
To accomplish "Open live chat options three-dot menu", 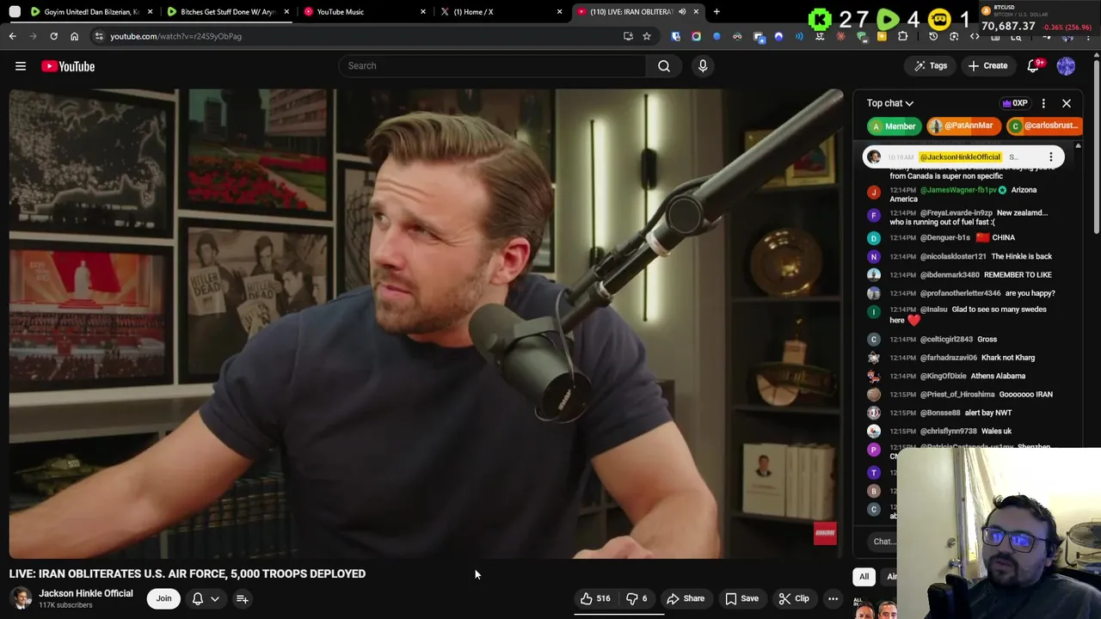I will coord(1043,103).
